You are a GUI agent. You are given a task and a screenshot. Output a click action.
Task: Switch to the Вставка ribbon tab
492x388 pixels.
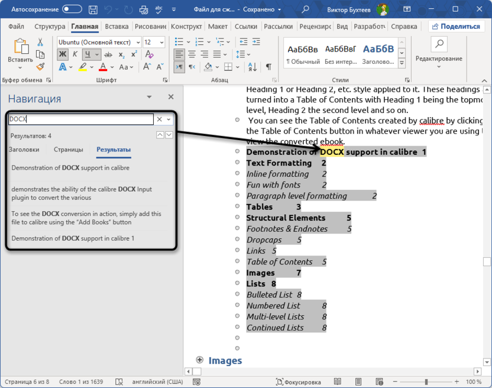tap(116, 27)
